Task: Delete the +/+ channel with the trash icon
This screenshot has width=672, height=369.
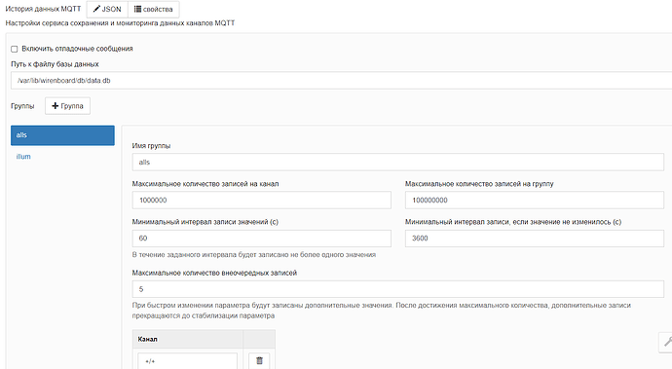Action: pyautogui.click(x=259, y=360)
